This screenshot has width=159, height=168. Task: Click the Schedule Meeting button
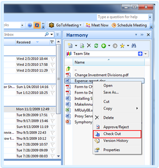point(129,25)
